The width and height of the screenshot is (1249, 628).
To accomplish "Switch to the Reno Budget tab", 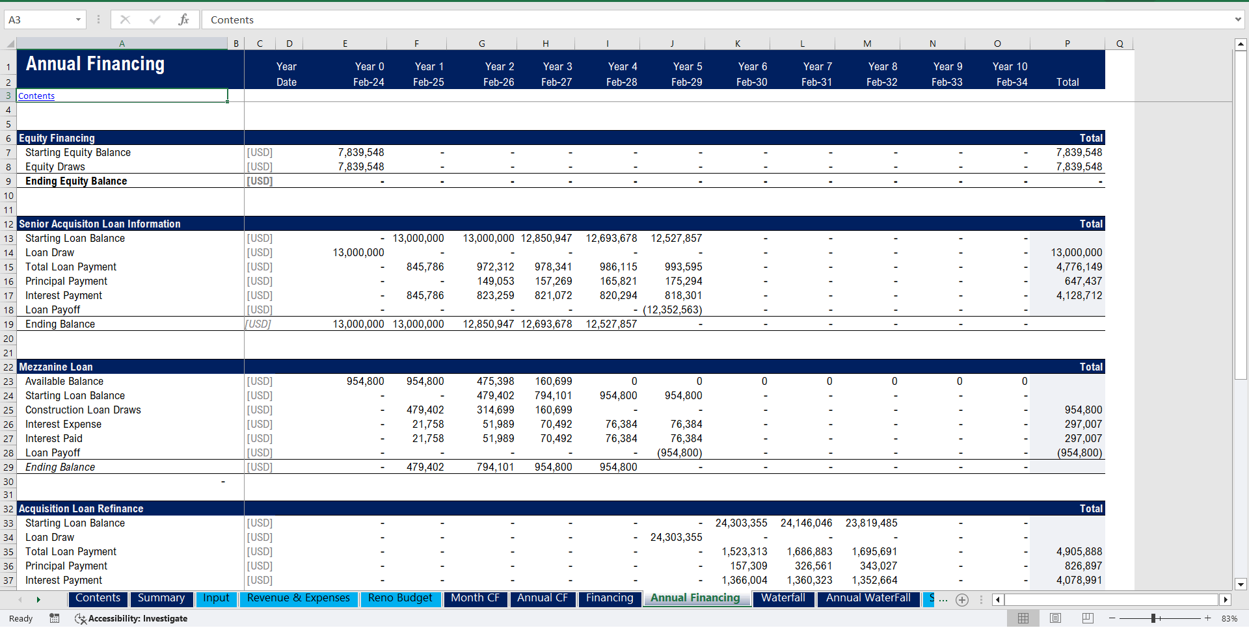I will tap(400, 598).
